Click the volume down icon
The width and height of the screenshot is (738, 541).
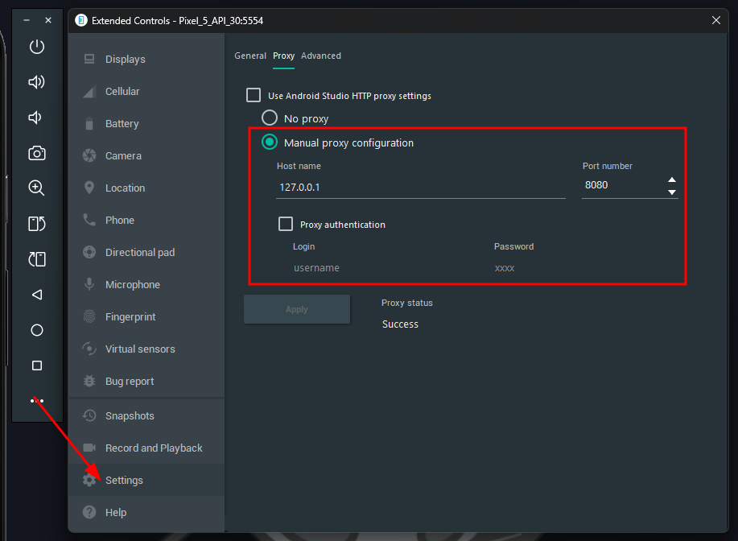(x=35, y=118)
